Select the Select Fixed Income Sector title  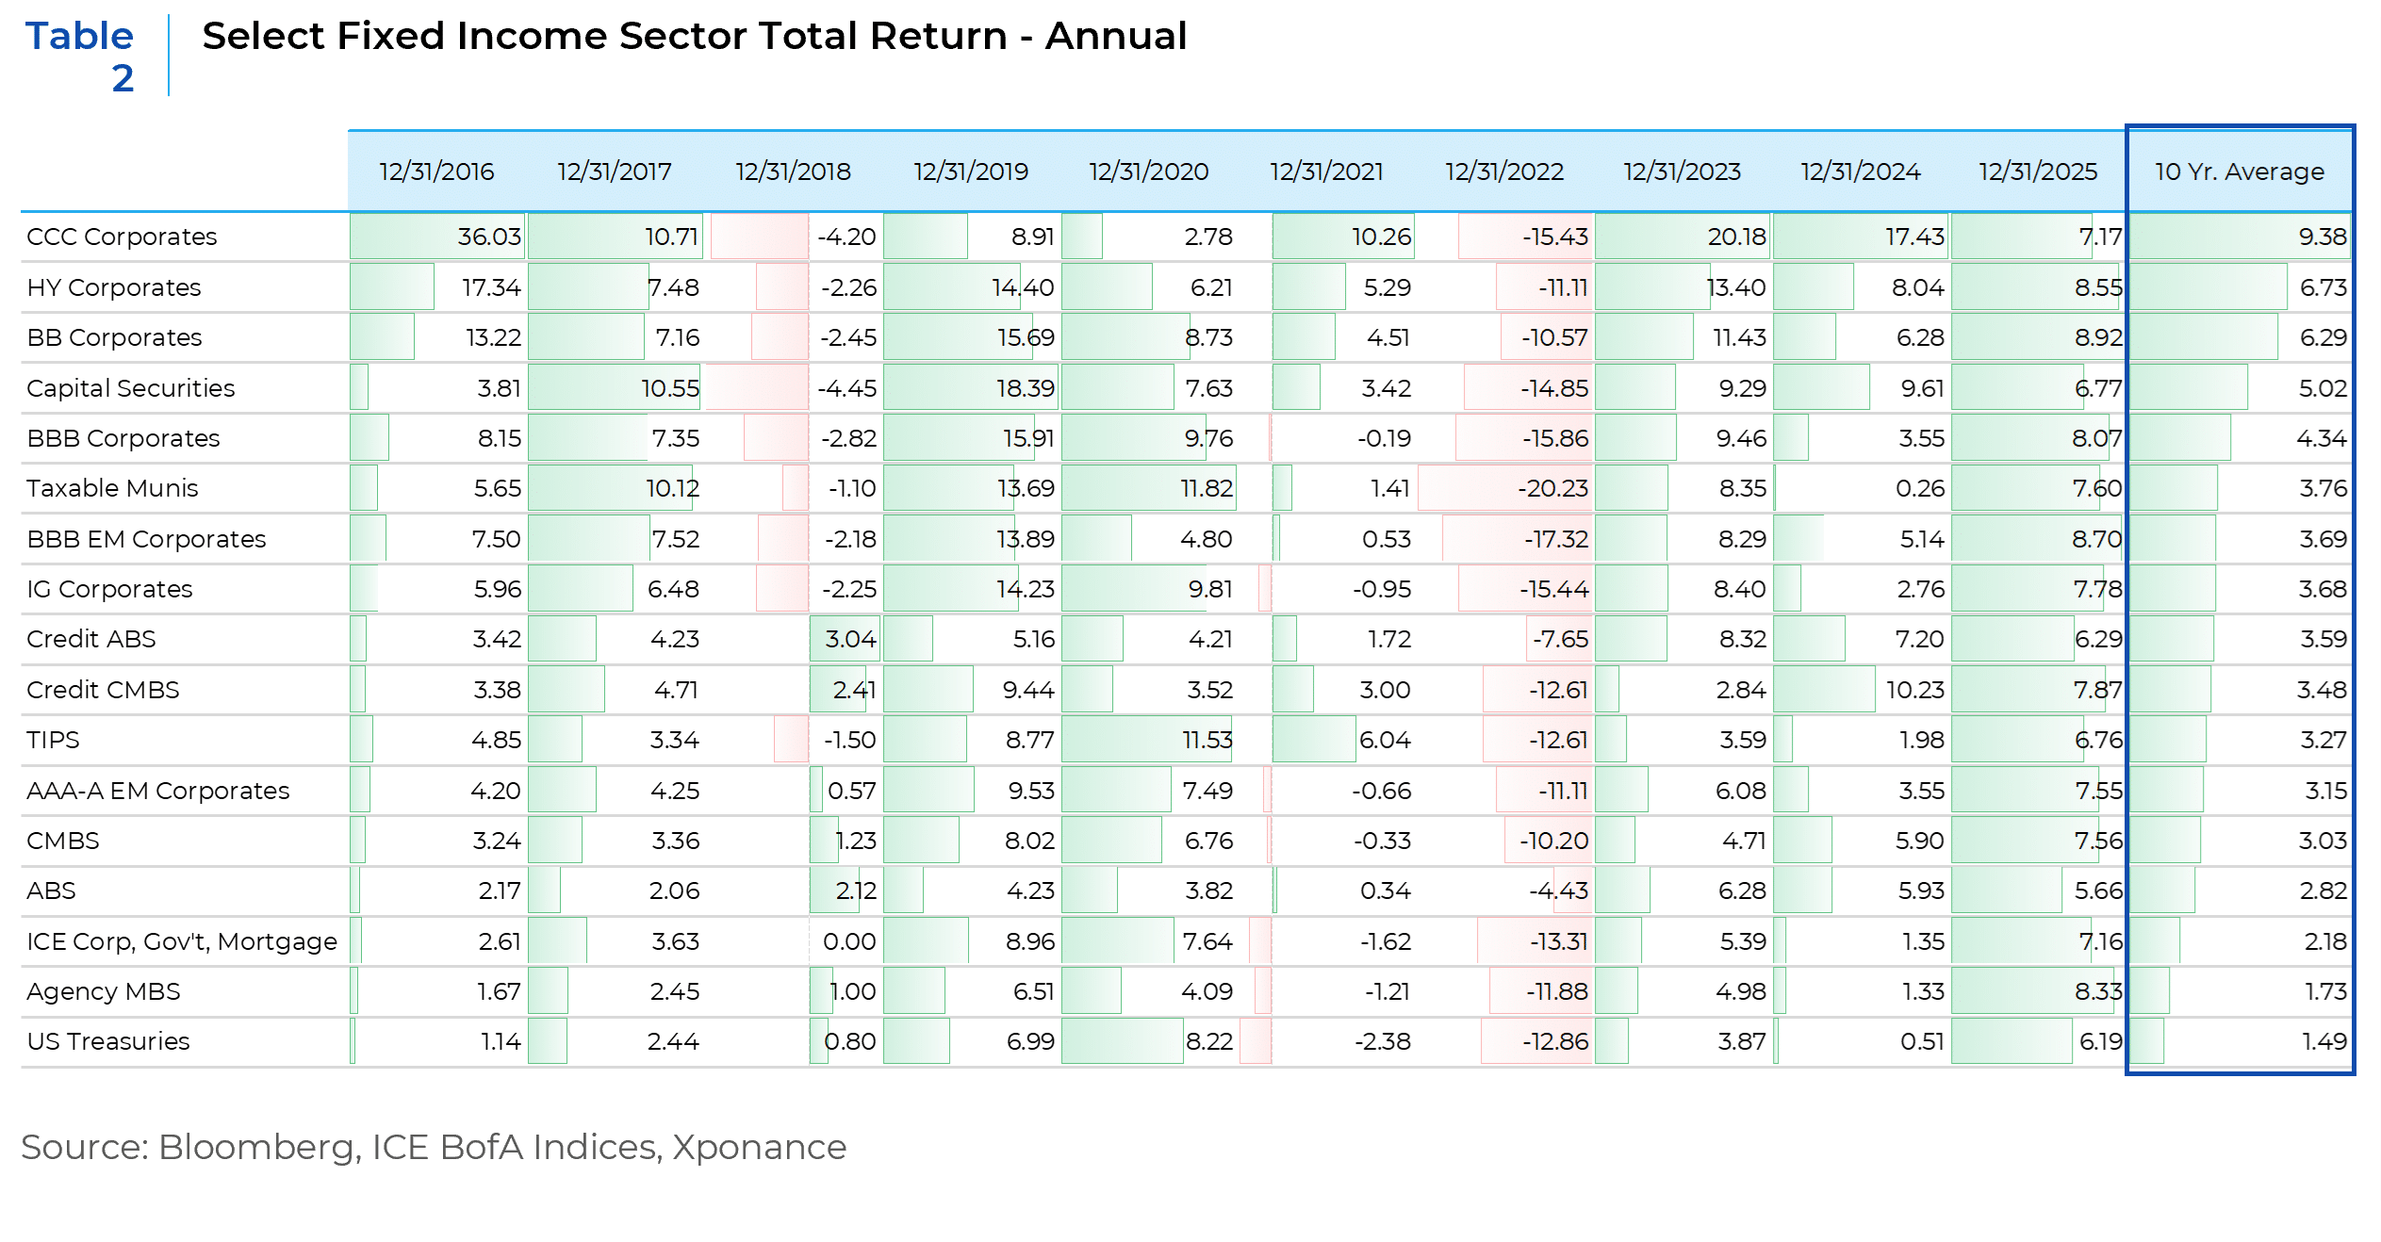point(694,36)
